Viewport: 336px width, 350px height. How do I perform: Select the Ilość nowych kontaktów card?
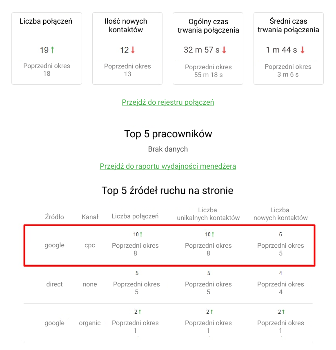coord(127,48)
